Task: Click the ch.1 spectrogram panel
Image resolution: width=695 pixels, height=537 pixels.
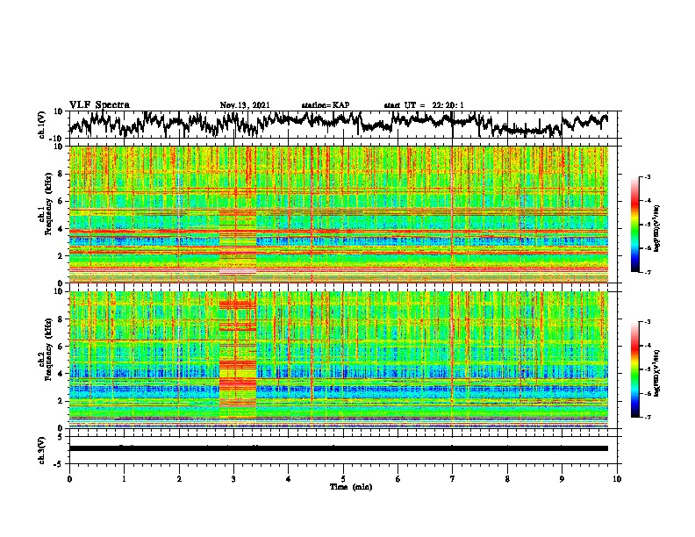Action: (x=339, y=214)
